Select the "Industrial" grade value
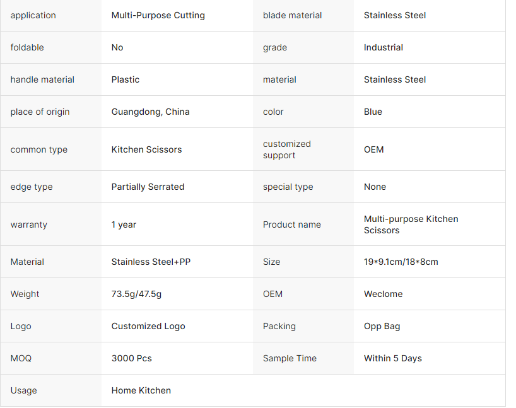This screenshot has height=408, width=516. click(x=383, y=47)
